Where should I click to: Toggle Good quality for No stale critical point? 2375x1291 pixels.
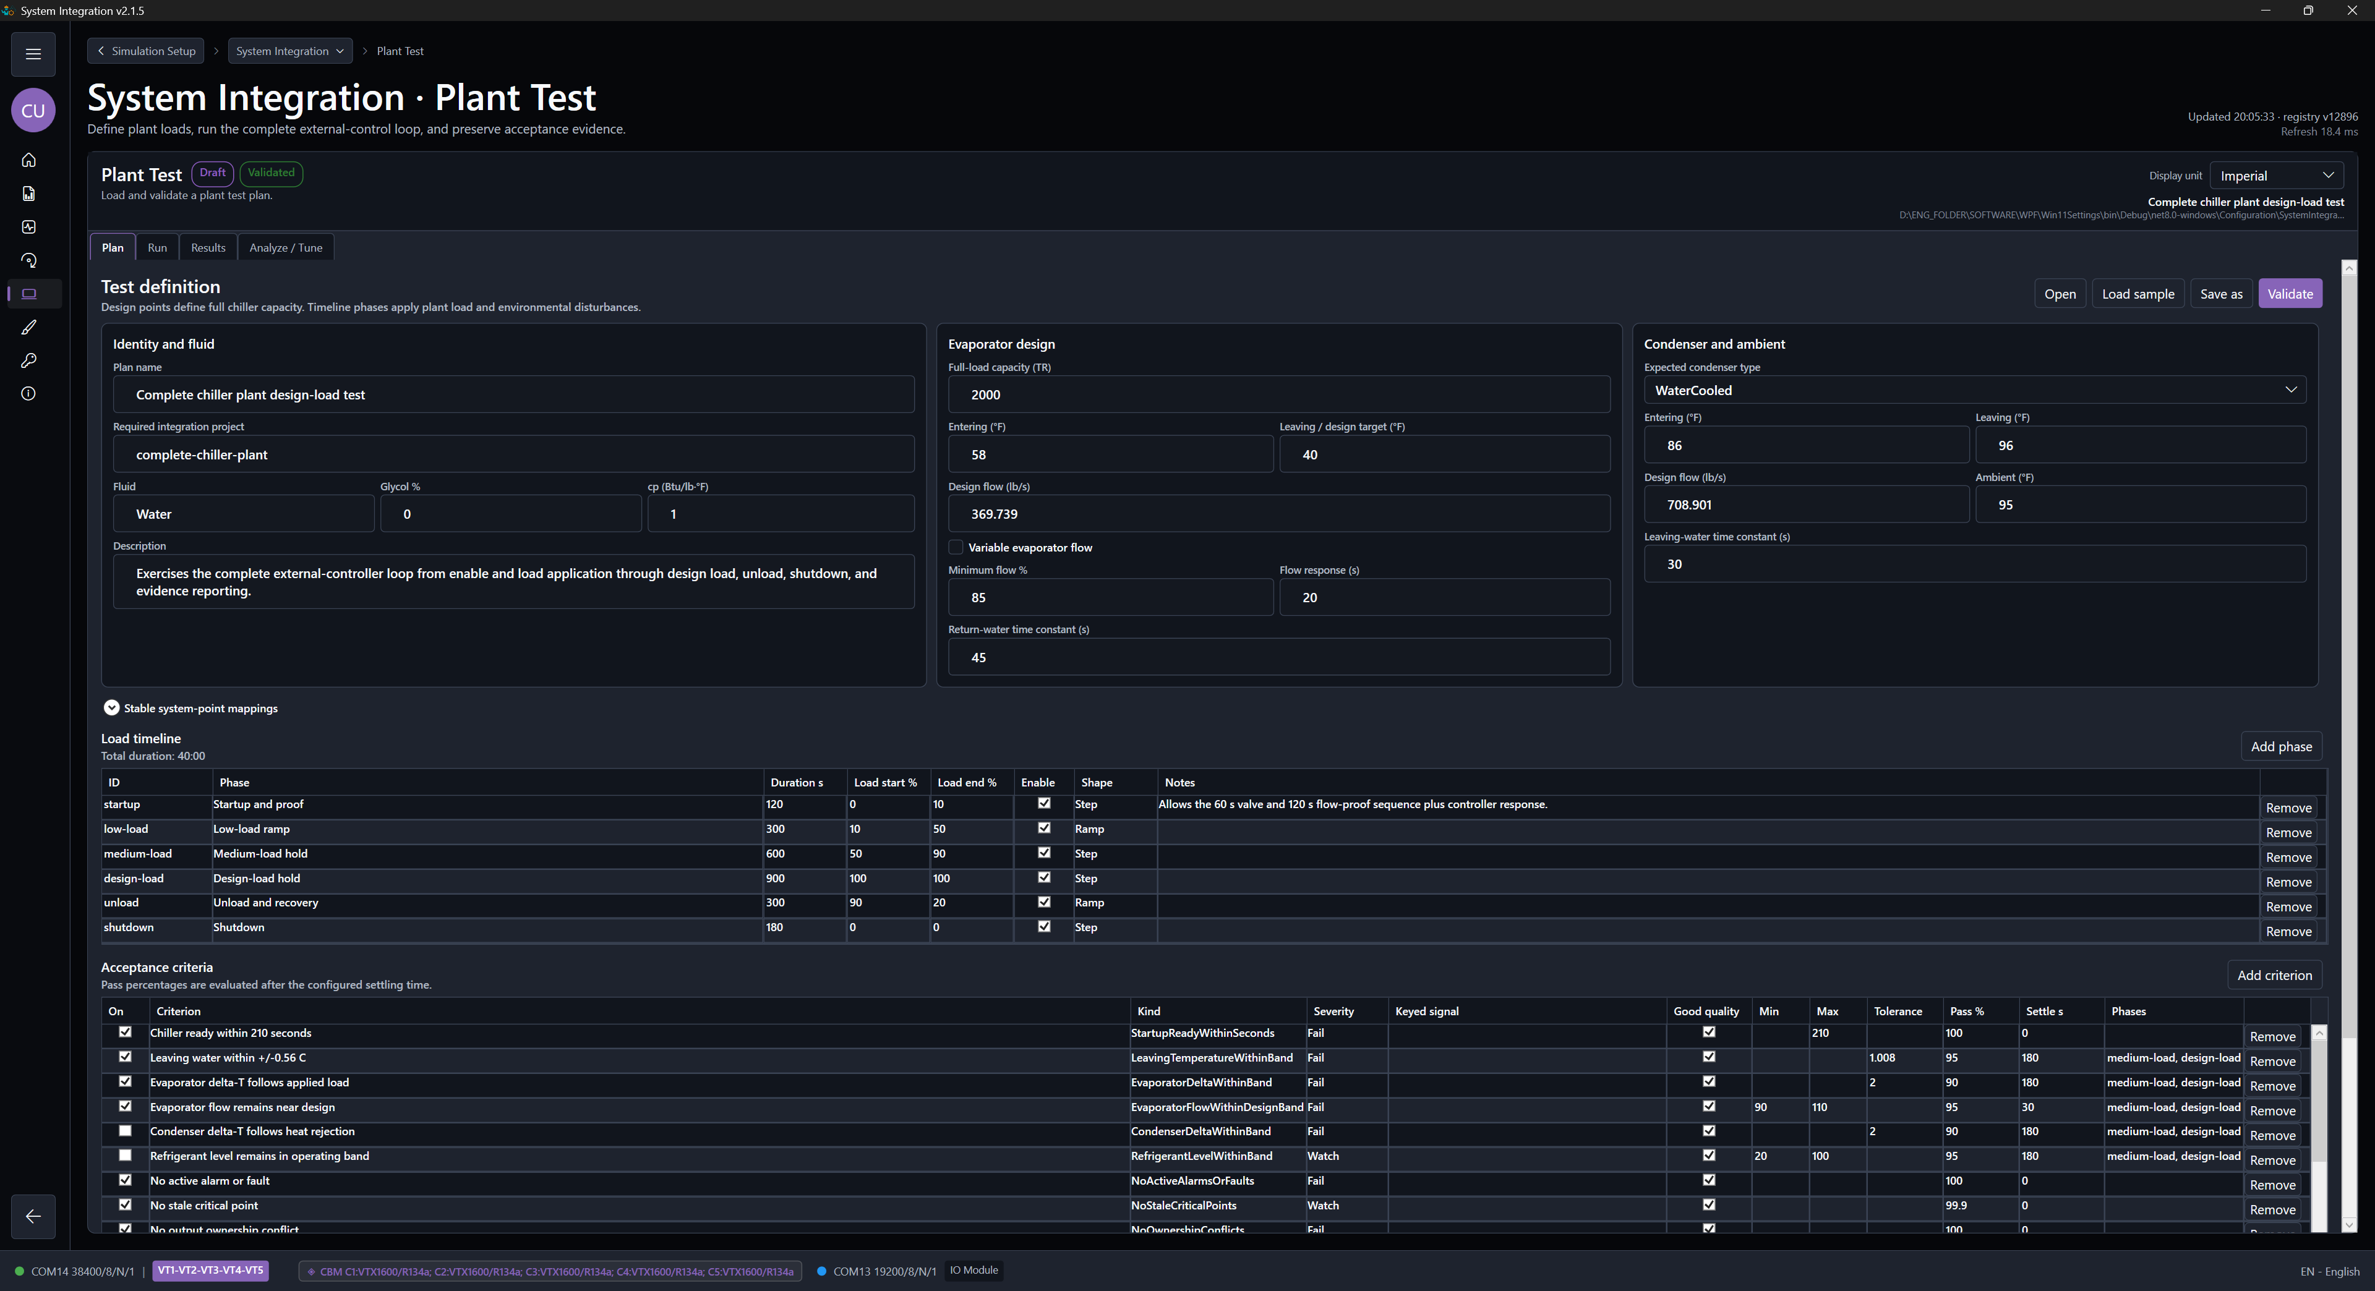tap(1708, 1205)
